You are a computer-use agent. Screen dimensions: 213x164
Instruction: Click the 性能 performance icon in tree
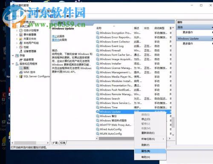21,47
